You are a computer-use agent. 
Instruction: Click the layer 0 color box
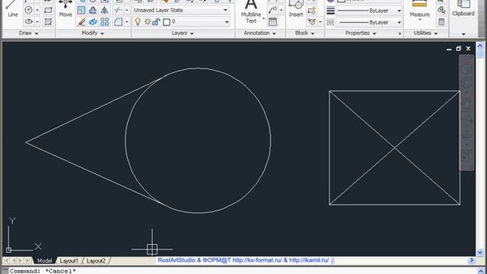tap(167, 22)
